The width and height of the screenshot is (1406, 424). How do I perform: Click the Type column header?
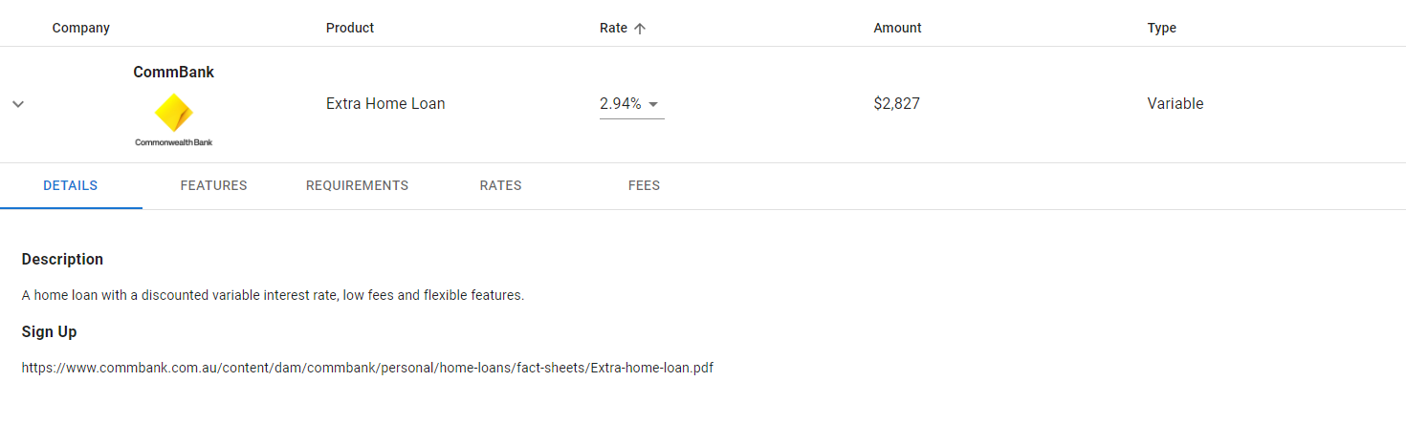[x=1161, y=28]
